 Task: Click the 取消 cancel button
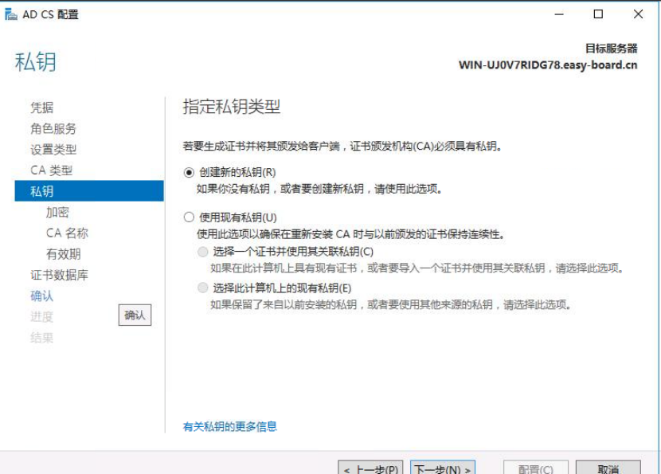[x=608, y=468]
